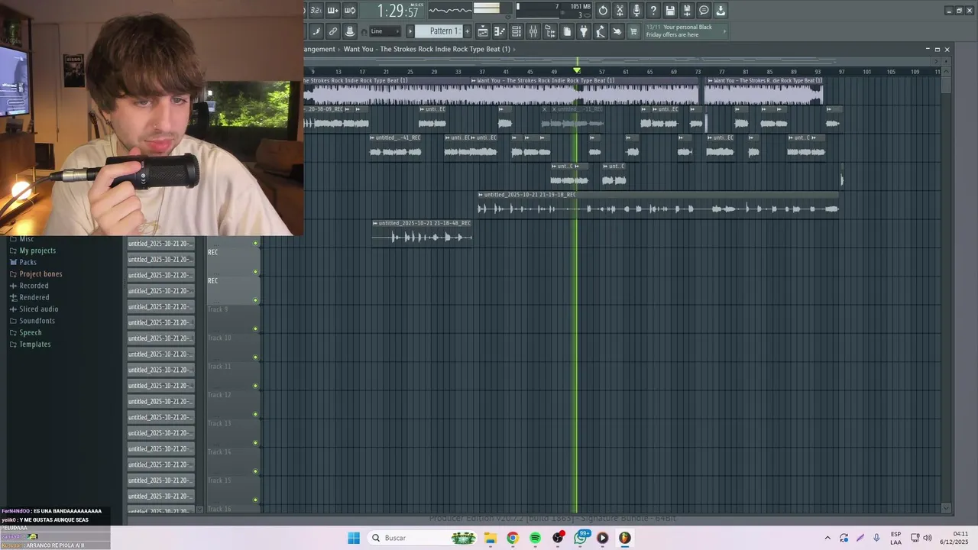
Task: Open the Windows Start menu
Action: pyautogui.click(x=354, y=538)
